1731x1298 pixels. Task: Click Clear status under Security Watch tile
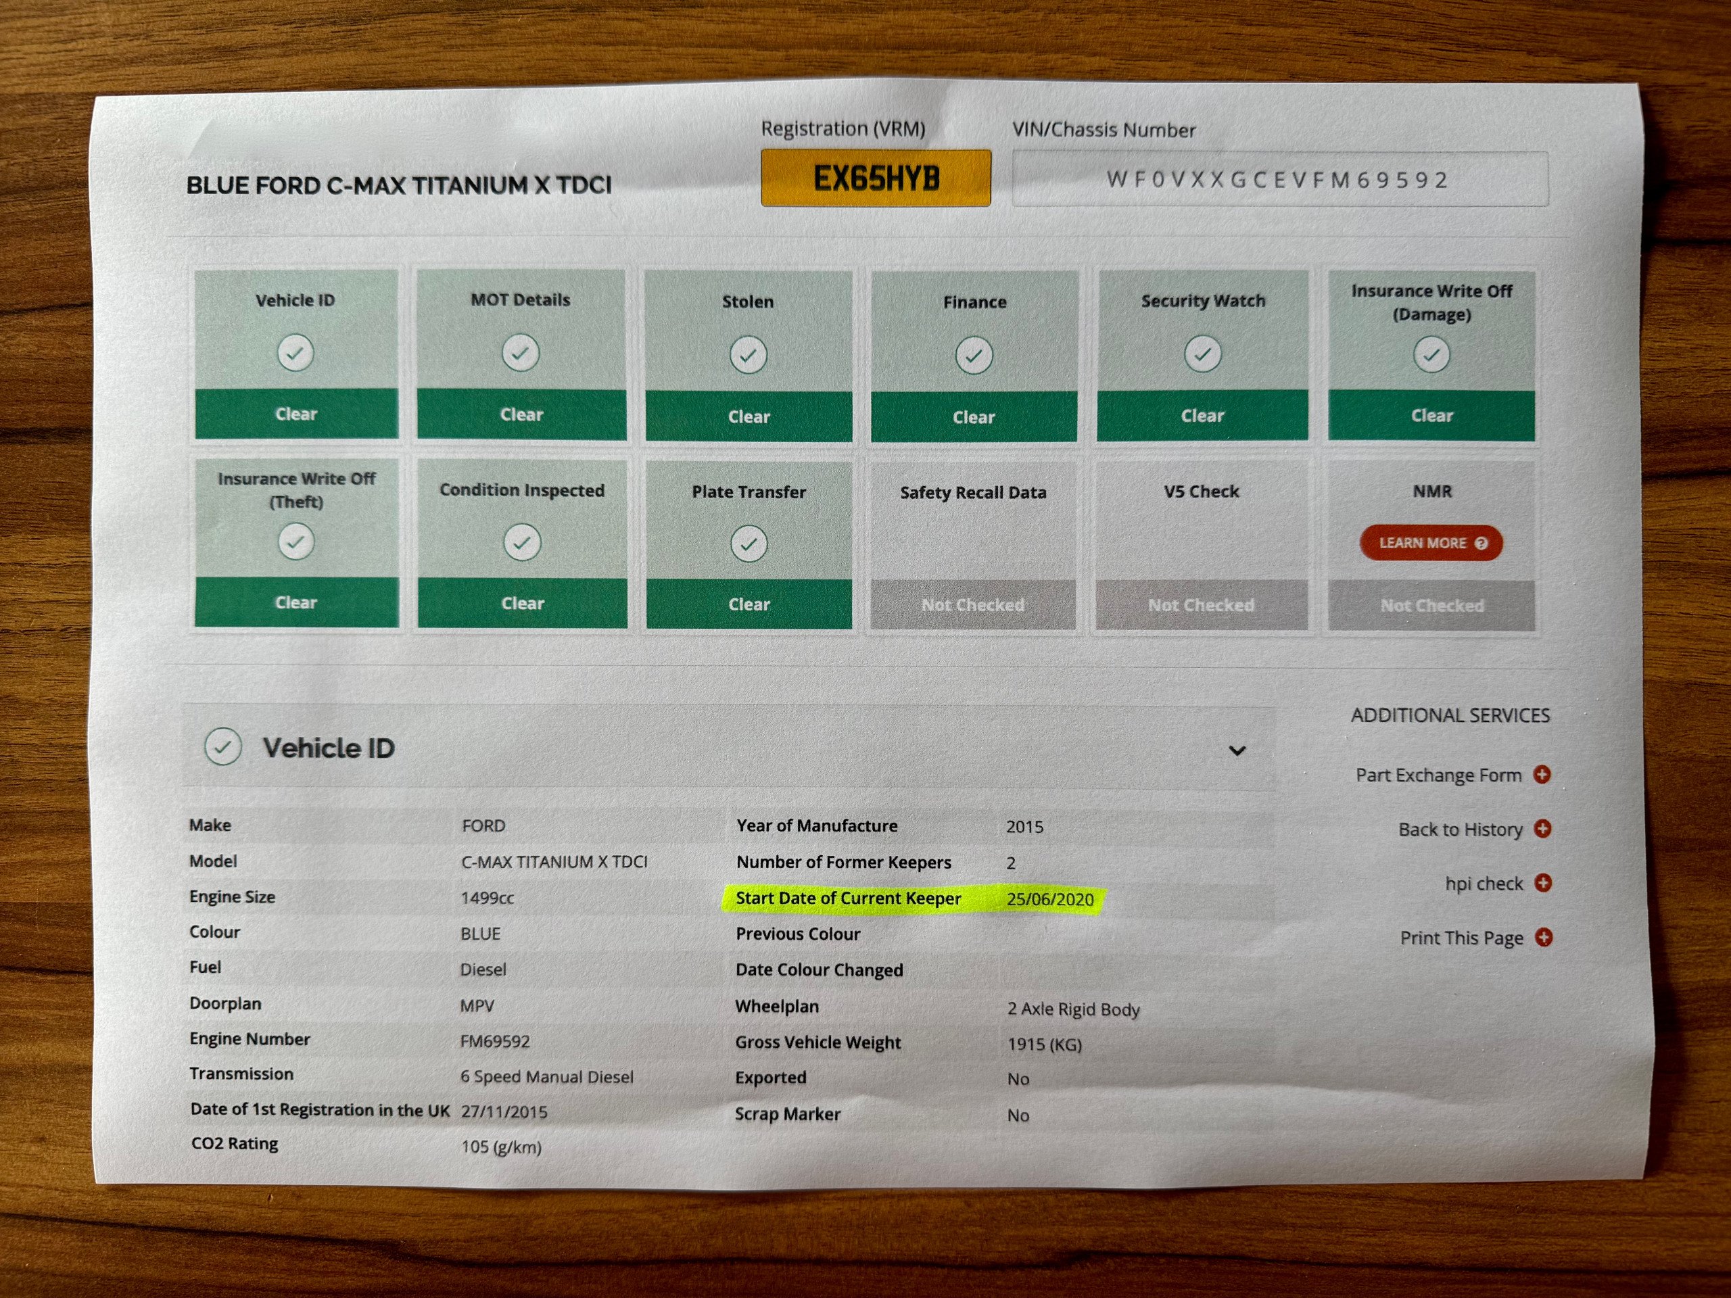1202,416
